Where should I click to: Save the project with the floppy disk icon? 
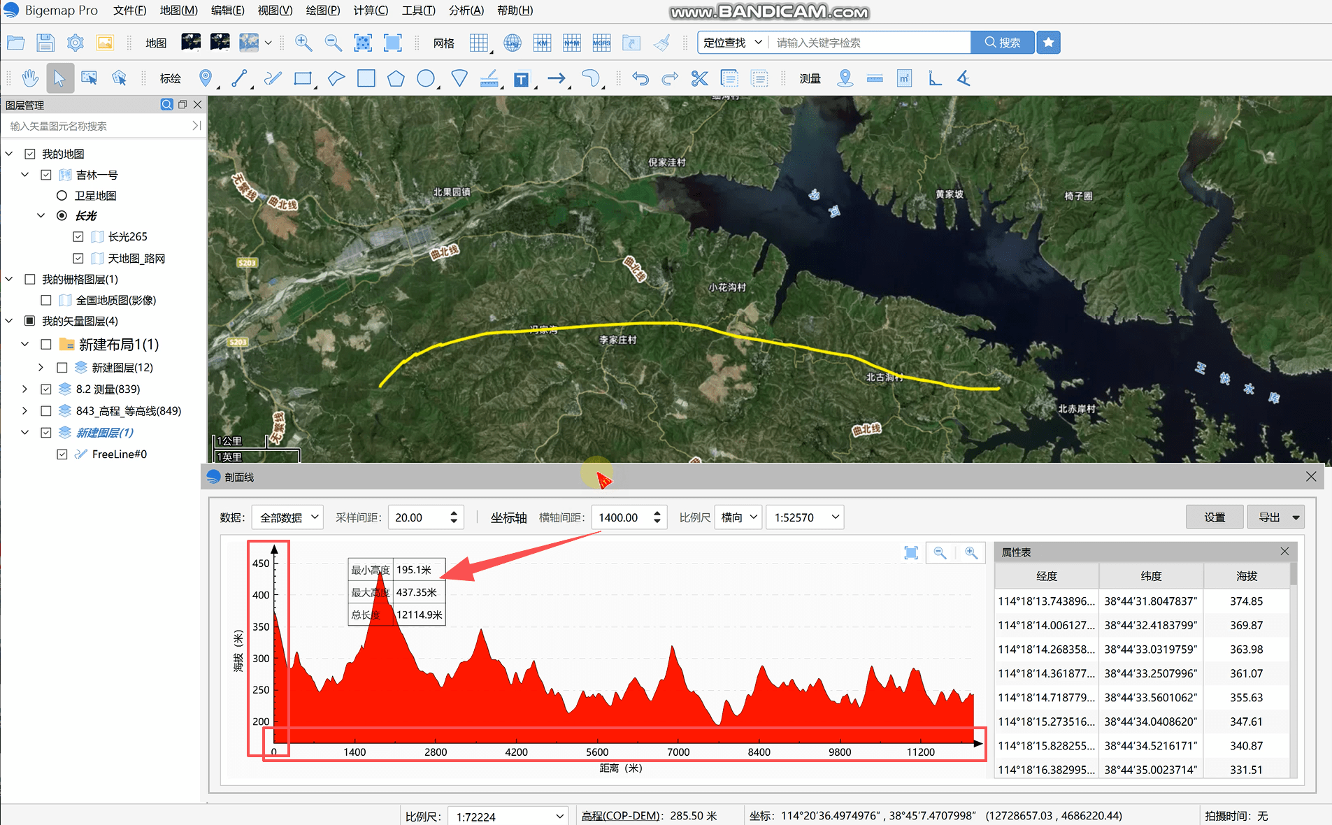(45, 43)
